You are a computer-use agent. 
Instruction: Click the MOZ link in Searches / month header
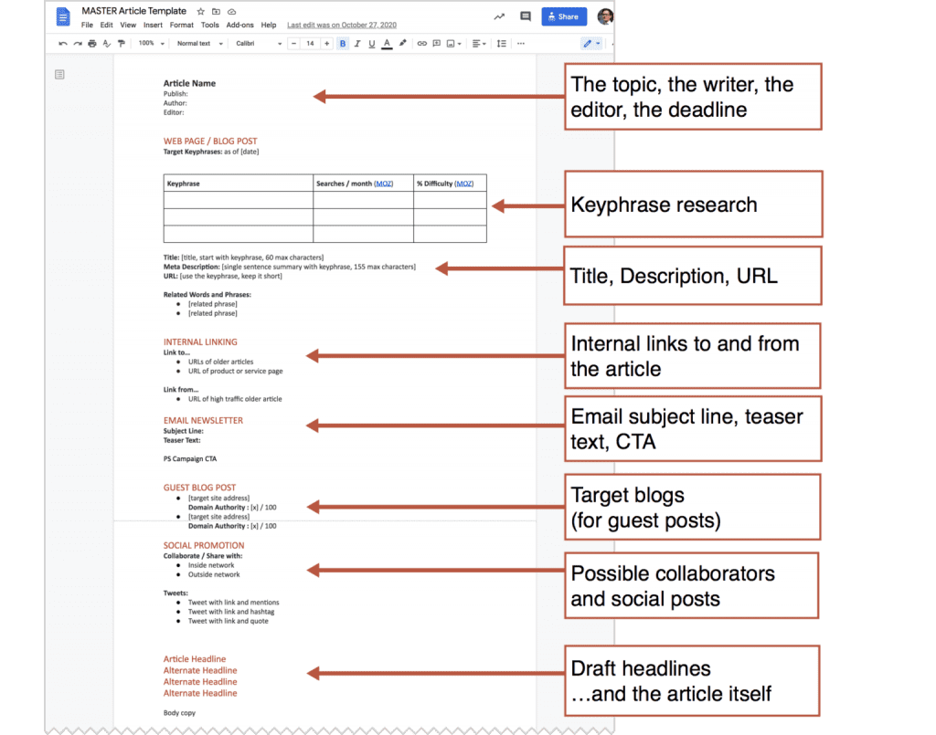click(x=384, y=184)
